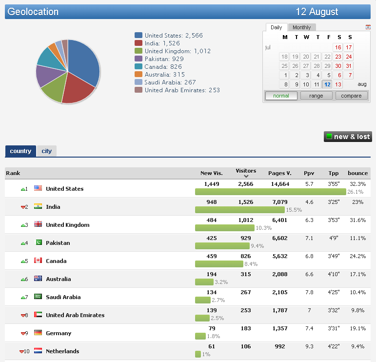This screenshot has width=376, height=362.
Task: Sort table by Pages V. column
Action: pos(279,173)
